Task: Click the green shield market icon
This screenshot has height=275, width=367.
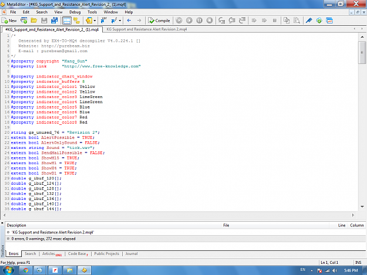Action: [319, 21]
